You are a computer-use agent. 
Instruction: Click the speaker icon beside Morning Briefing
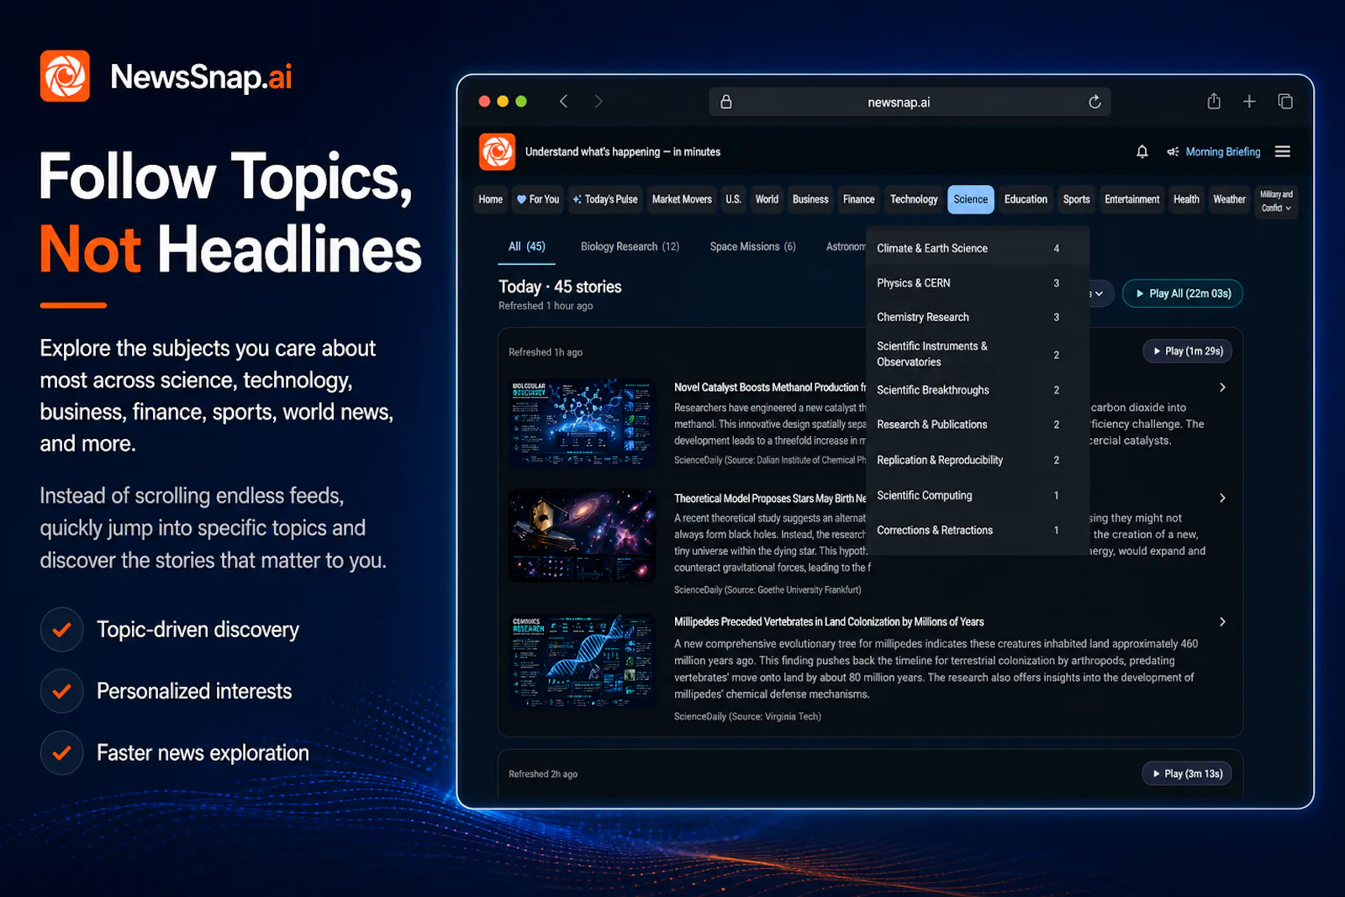point(1173,151)
